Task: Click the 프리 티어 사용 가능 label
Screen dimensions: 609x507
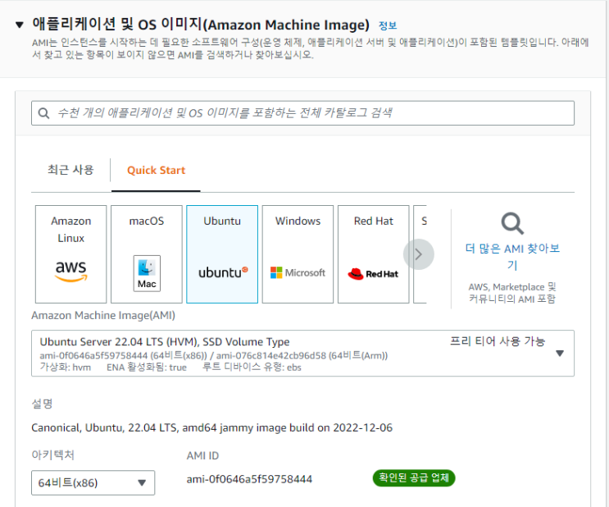Action: (x=498, y=341)
